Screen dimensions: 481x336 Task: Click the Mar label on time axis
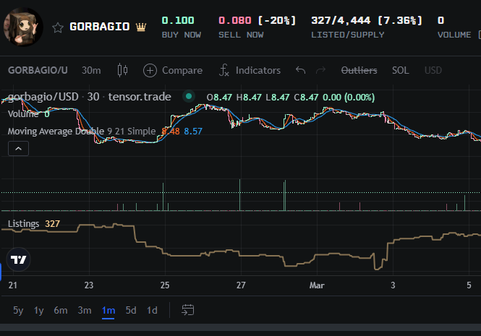[x=317, y=285]
